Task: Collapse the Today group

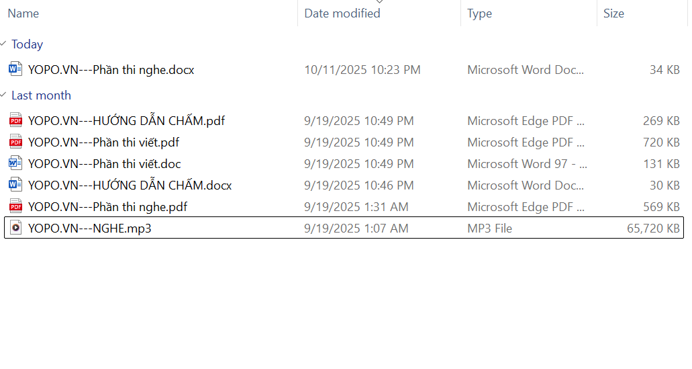Action: tap(3, 44)
